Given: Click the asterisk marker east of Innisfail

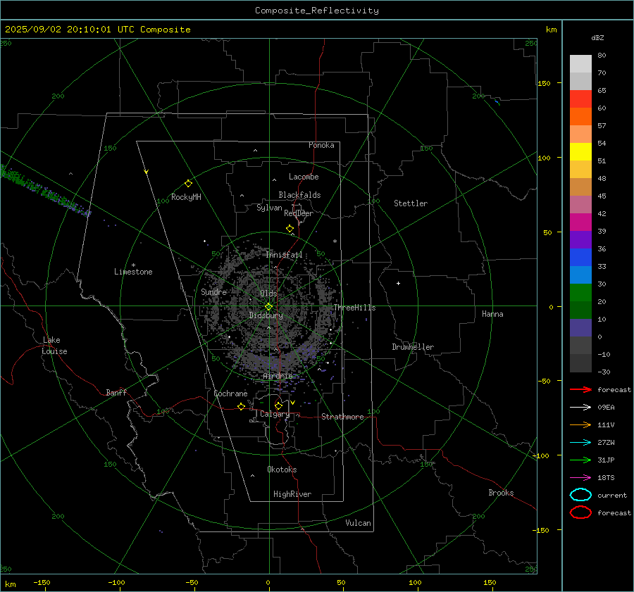Looking at the screenshot, I should tap(335, 241).
